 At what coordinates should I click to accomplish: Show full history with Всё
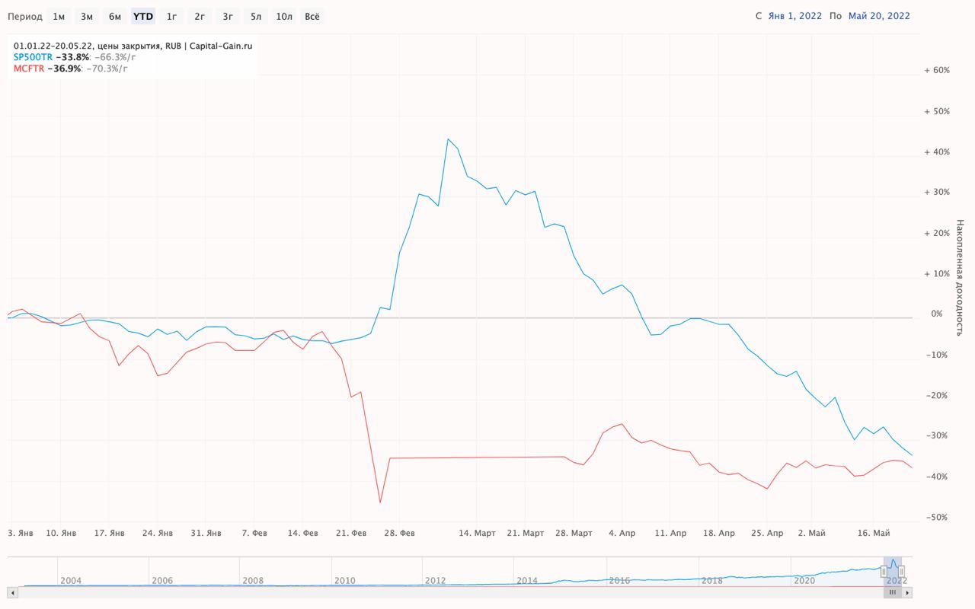(x=312, y=16)
